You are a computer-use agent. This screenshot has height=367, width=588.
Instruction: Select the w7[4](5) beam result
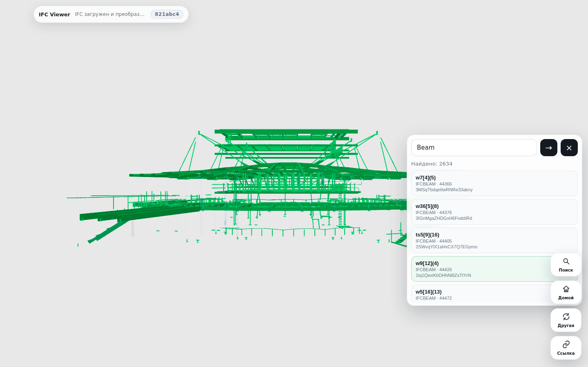click(x=494, y=183)
